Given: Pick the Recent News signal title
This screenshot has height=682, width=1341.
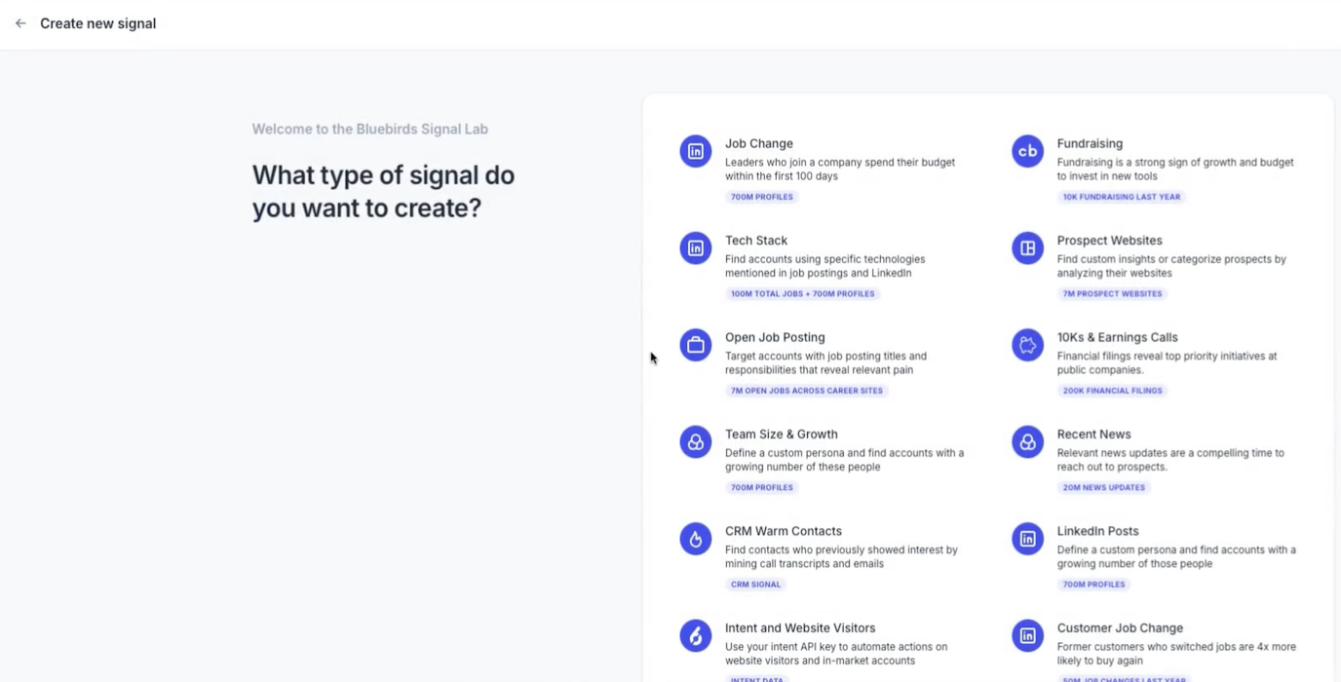Looking at the screenshot, I should [1093, 435].
